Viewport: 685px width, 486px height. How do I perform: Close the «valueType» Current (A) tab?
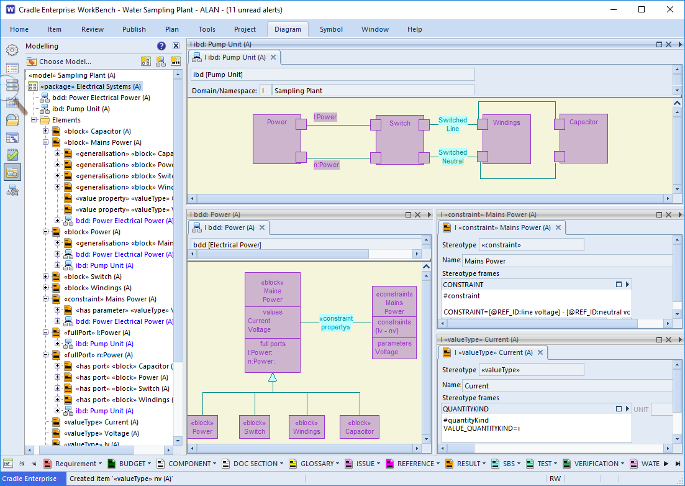click(540, 353)
